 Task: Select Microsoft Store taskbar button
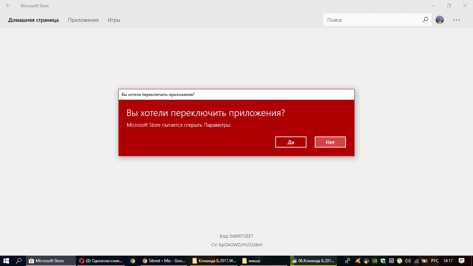(51, 261)
